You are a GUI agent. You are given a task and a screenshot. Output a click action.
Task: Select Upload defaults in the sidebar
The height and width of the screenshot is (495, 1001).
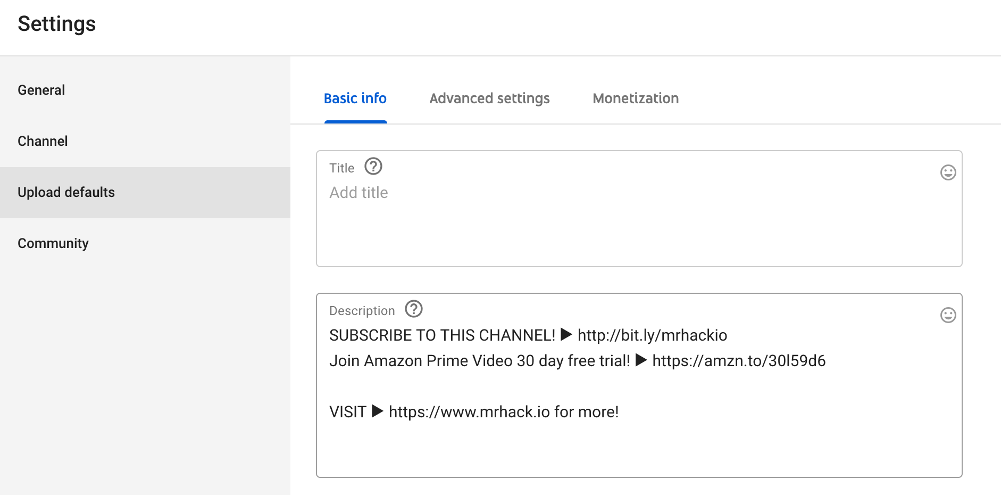(66, 192)
